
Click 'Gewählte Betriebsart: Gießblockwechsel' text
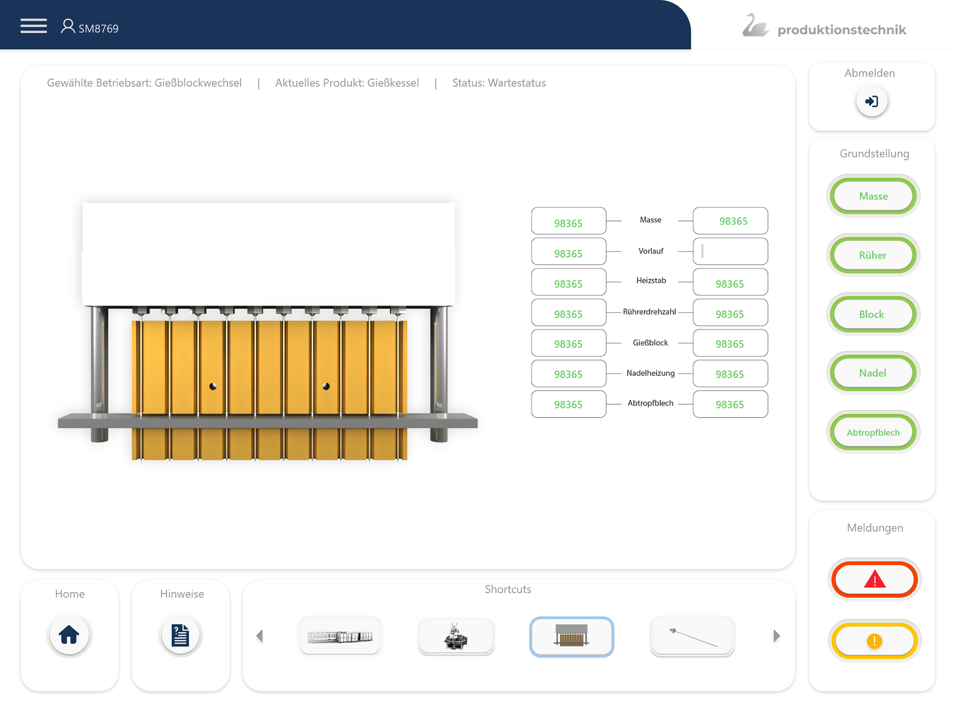pos(144,83)
